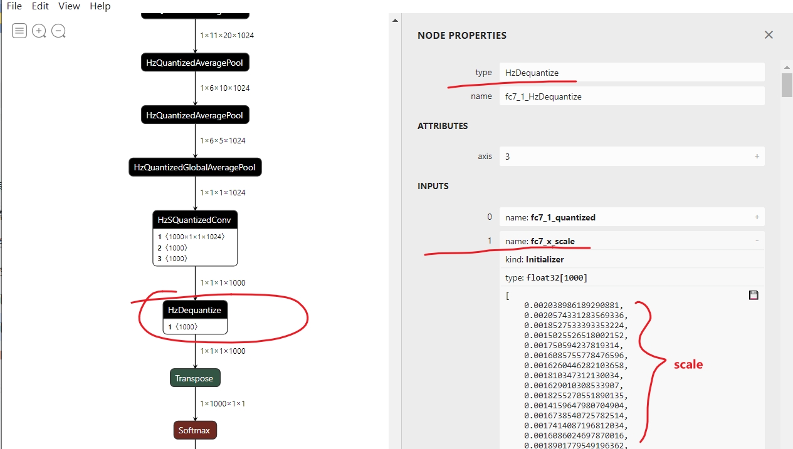Open the model properties list icon
Viewport: 793px width, 449px height.
[19, 30]
